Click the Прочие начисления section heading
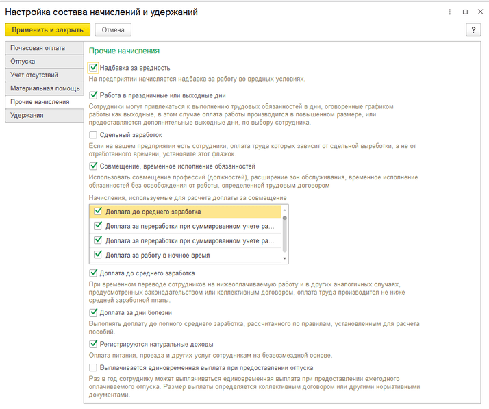Screen dimensions: 489x409 pos(124,51)
